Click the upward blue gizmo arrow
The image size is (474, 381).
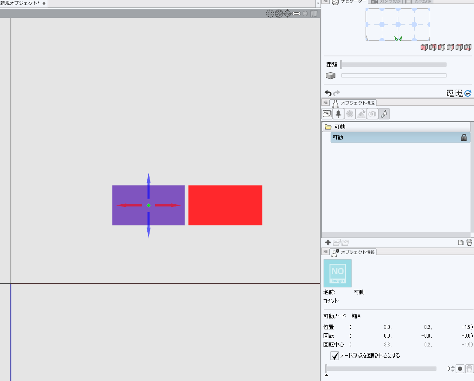[x=148, y=185]
